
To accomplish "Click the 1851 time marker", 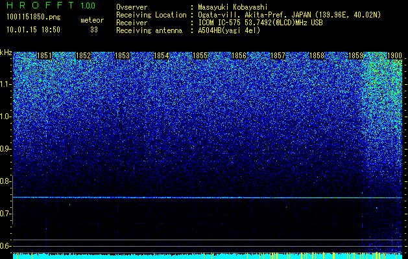I will [x=44, y=56].
